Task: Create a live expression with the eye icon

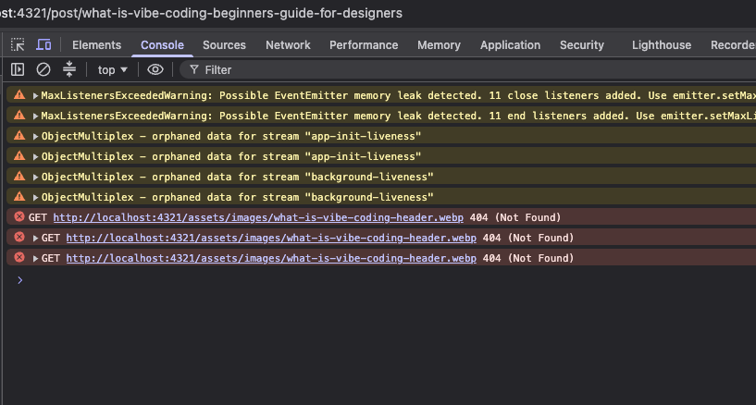Action: tap(155, 69)
